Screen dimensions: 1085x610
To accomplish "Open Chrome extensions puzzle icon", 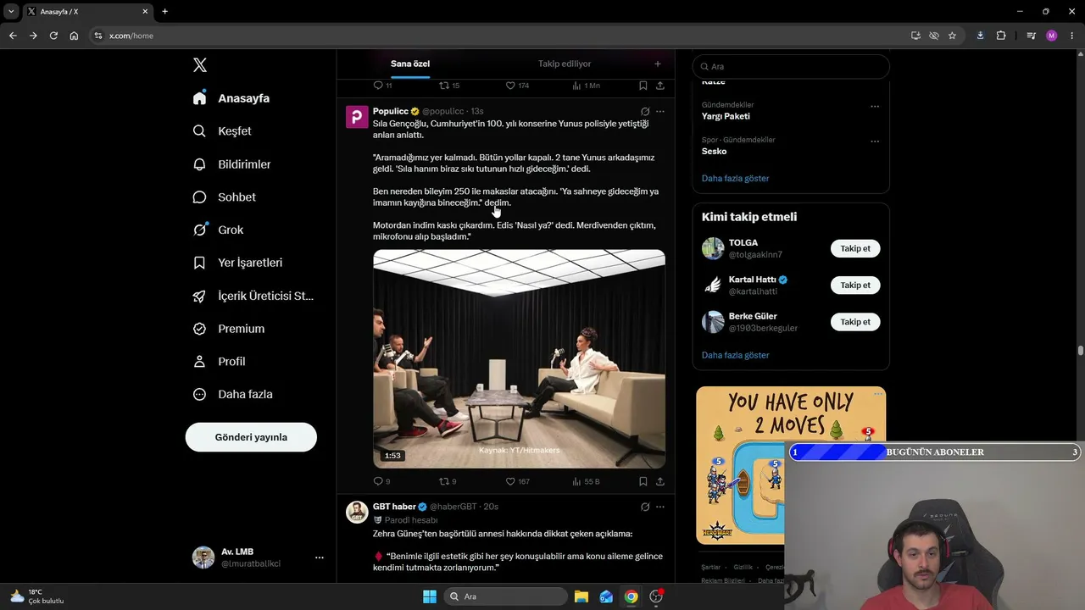I will coord(1001,36).
